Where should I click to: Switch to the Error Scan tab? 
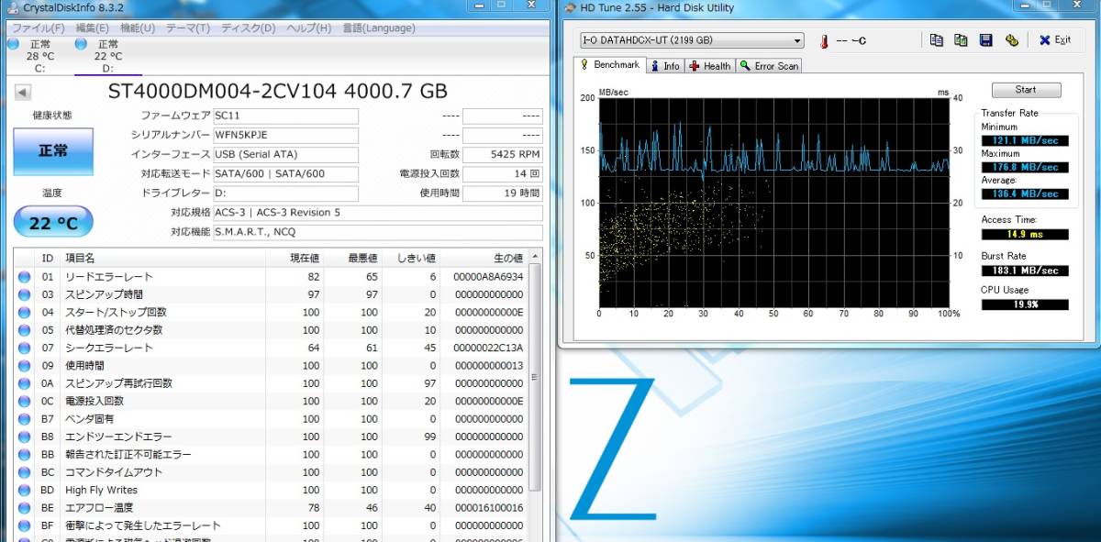coord(770,66)
